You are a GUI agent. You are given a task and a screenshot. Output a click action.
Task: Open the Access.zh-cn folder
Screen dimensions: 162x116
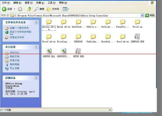(49, 22)
